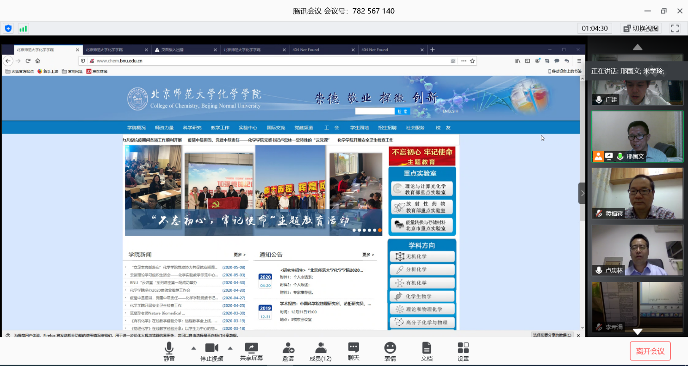The height and width of the screenshot is (366, 688).
Task: Open the meeting settings icon
Action: tap(463, 348)
